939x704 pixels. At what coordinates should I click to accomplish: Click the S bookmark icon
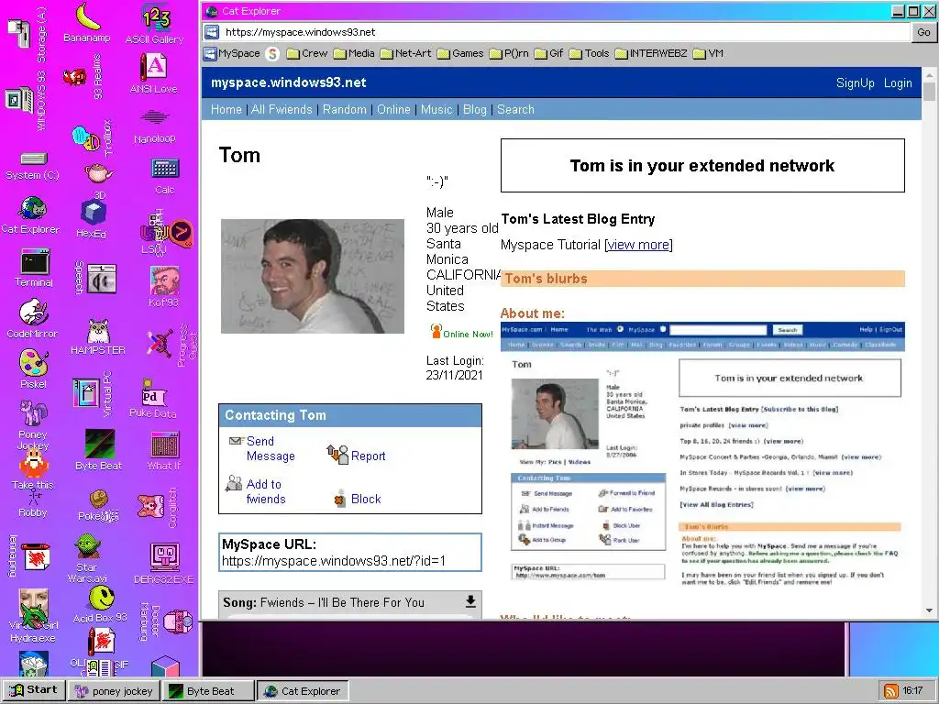click(x=272, y=54)
